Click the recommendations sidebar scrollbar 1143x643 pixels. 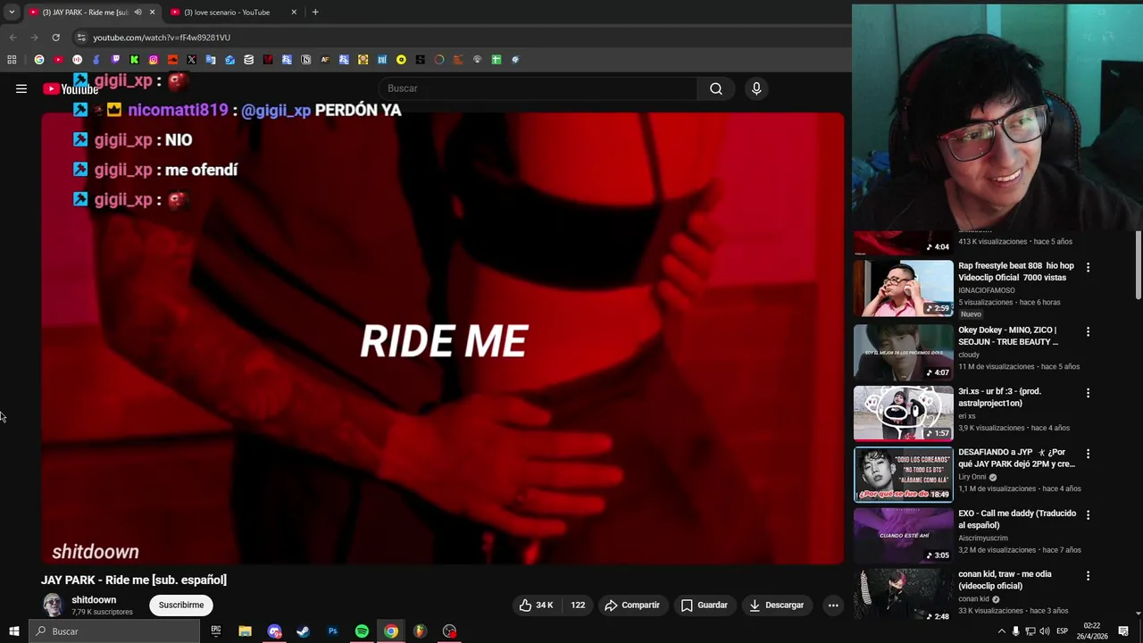(x=1139, y=265)
